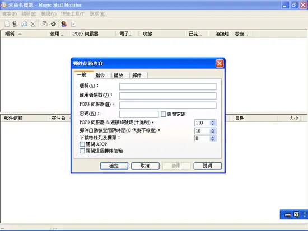Screen dimensions: 308x231
Task: Click the question mark icon in bottom-right tray
Action: (x=296, y=215)
